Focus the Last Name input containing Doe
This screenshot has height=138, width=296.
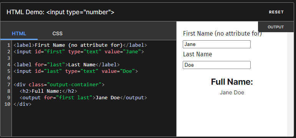(x=217, y=65)
